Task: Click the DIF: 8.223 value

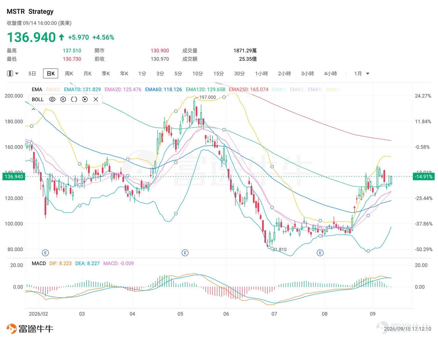Action: pyautogui.click(x=61, y=263)
